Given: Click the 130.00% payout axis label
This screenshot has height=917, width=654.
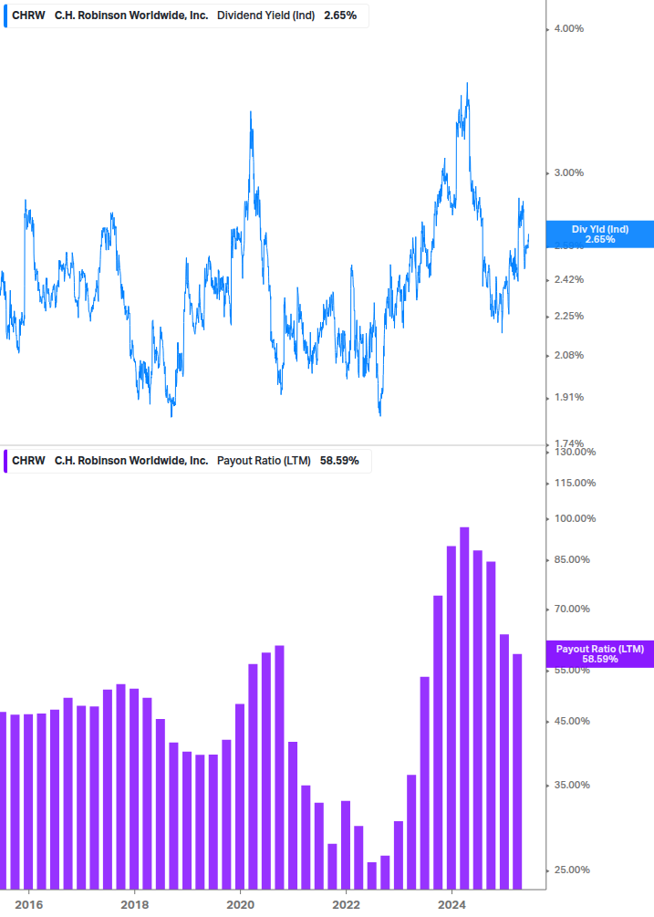Looking at the screenshot, I should pyautogui.click(x=575, y=452).
